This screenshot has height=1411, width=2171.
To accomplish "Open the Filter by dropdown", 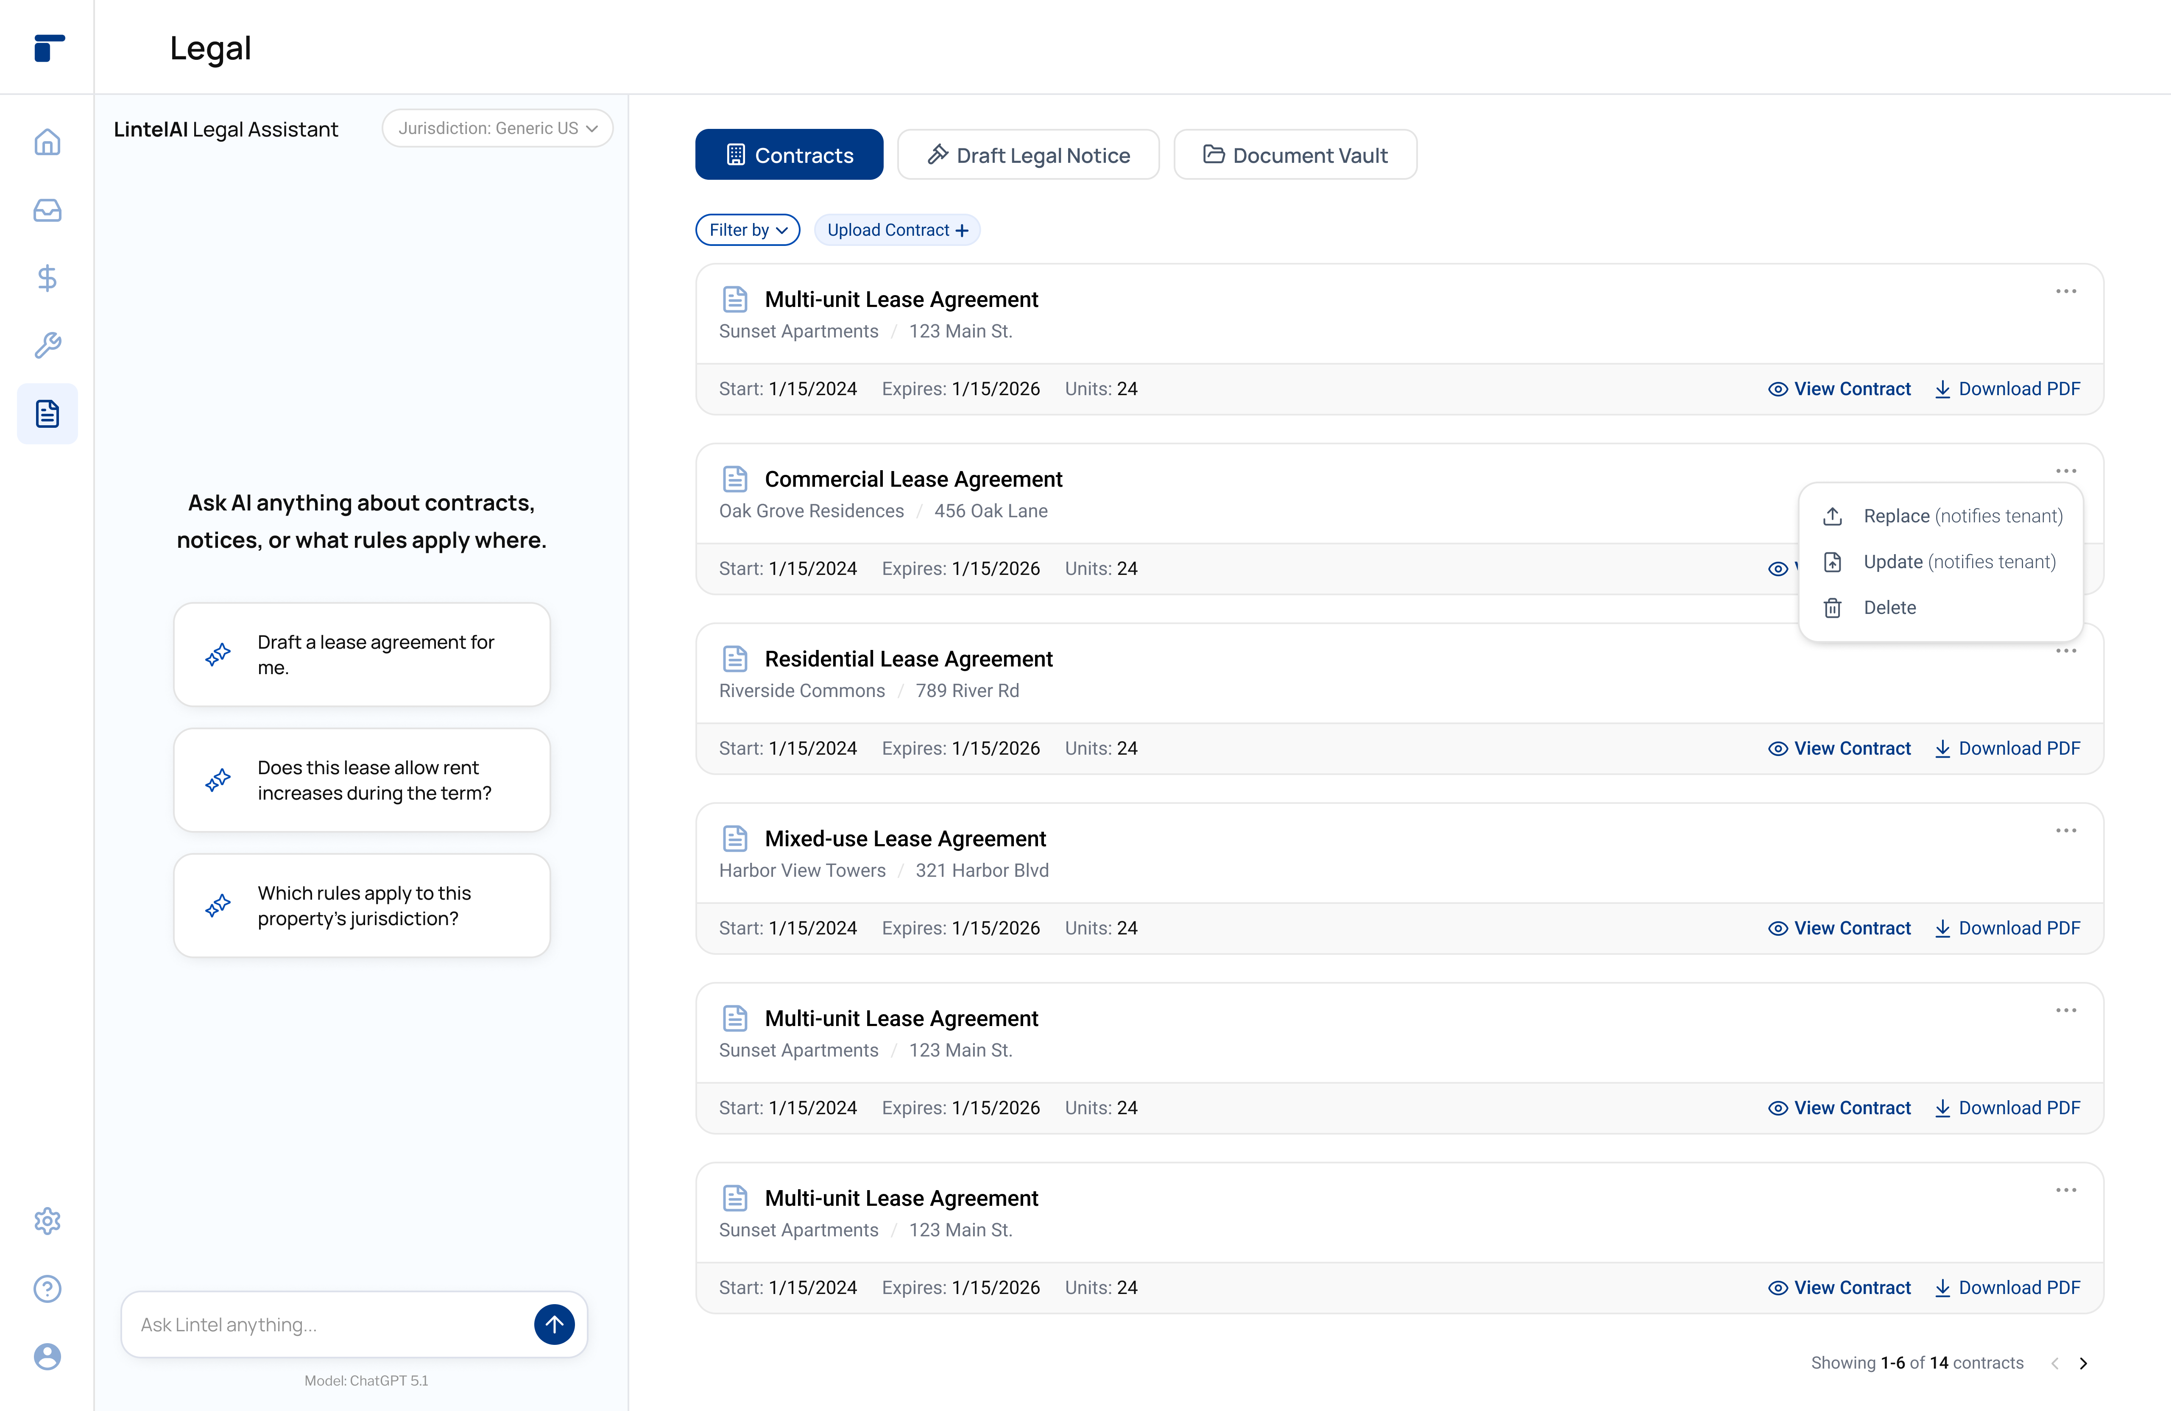I will (747, 230).
